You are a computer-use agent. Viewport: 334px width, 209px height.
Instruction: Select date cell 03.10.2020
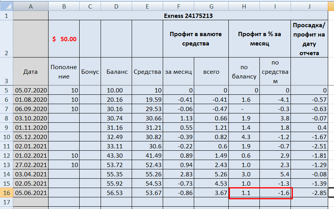click(x=31, y=118)
